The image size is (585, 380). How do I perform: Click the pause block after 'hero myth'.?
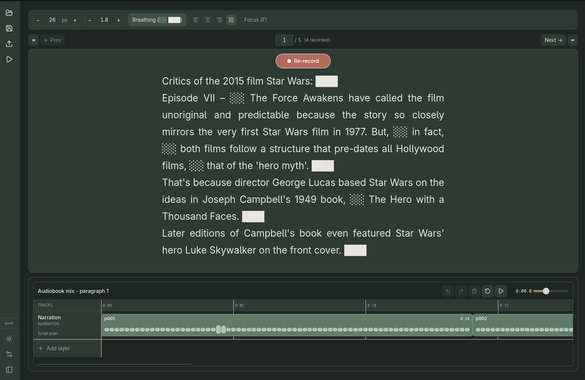pos(323,166)
